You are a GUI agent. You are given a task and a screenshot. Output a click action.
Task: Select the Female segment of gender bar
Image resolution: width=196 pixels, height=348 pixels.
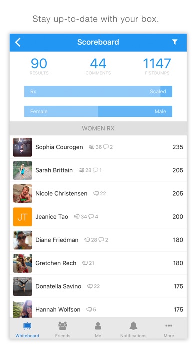pyautogui.click(x=61, y=111)
